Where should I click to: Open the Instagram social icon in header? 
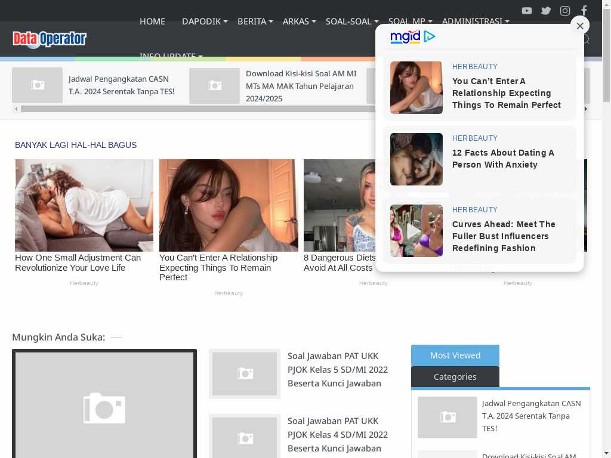(x=565, y=11)
